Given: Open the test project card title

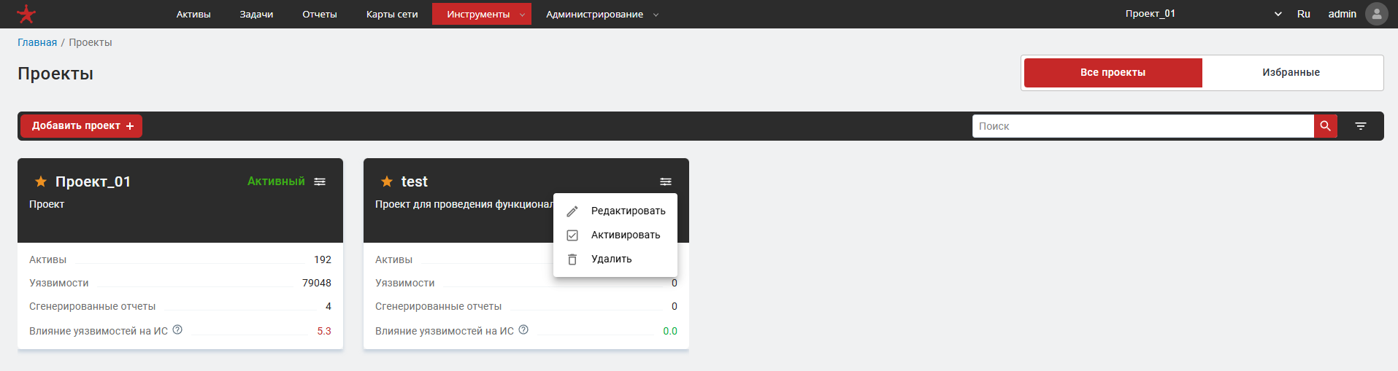Looking at the screenshot, I should pos(415,181).
